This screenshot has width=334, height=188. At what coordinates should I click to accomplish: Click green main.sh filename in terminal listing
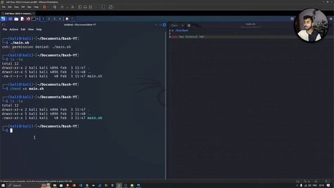click(x=95, y=118)
